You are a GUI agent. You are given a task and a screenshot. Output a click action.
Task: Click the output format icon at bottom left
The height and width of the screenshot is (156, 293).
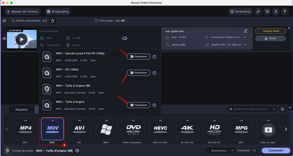(x=7, y=151)
